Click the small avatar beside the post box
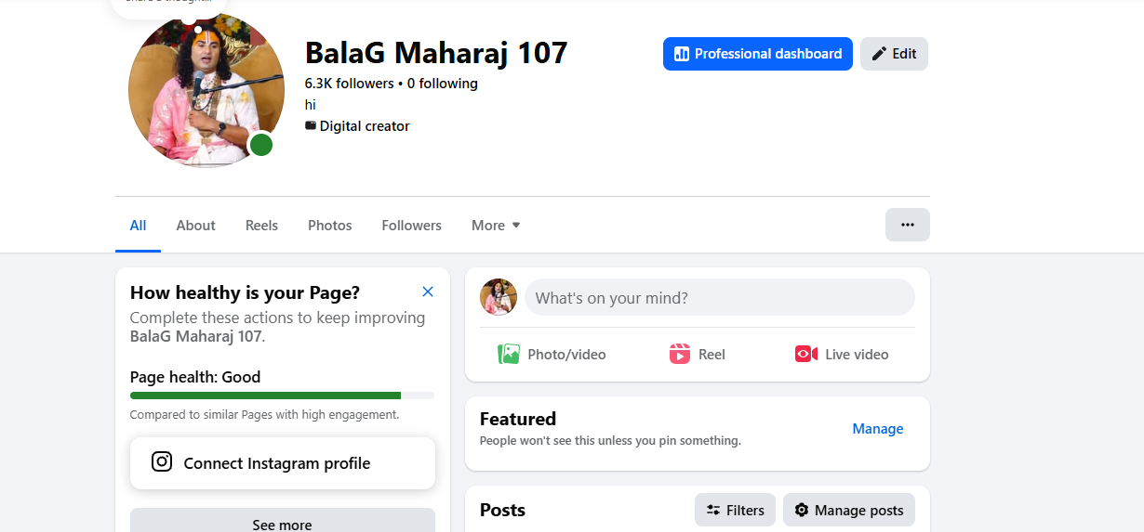Screen dimensions: 1144x532 click(x=499, y=297)
